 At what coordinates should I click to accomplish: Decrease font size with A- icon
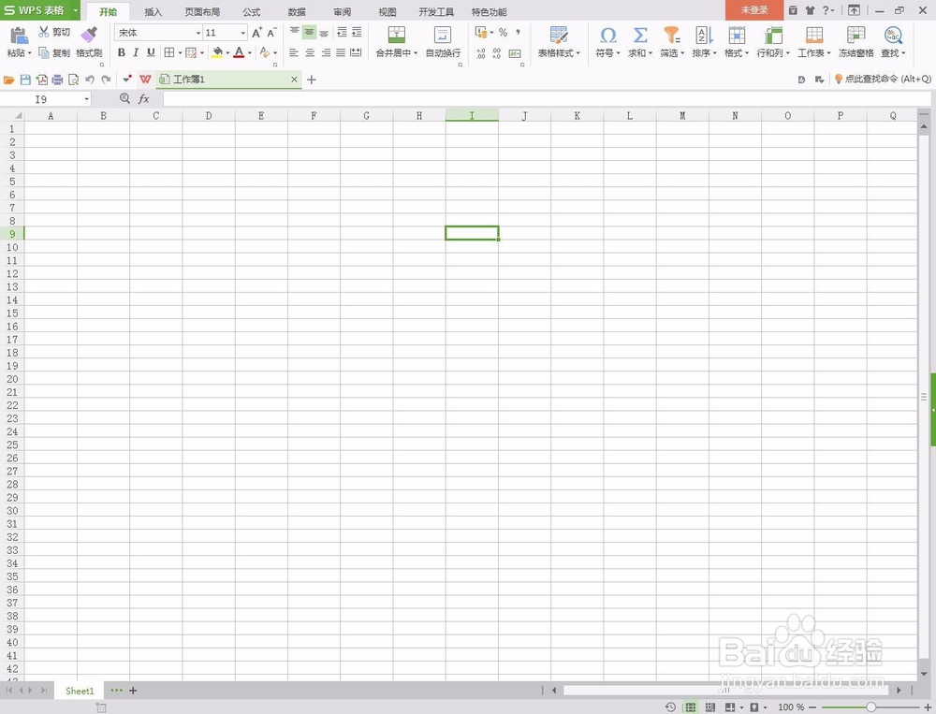(x=271, y=33)
